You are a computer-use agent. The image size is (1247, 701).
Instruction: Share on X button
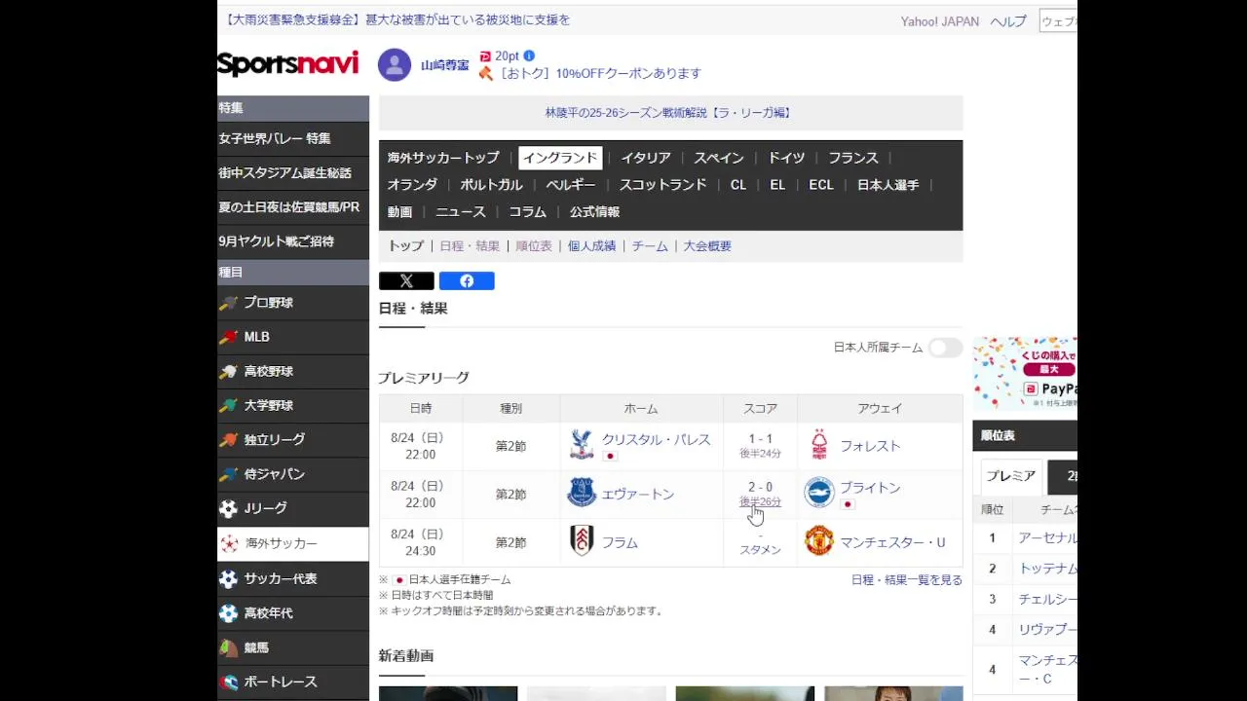(406, 281)
